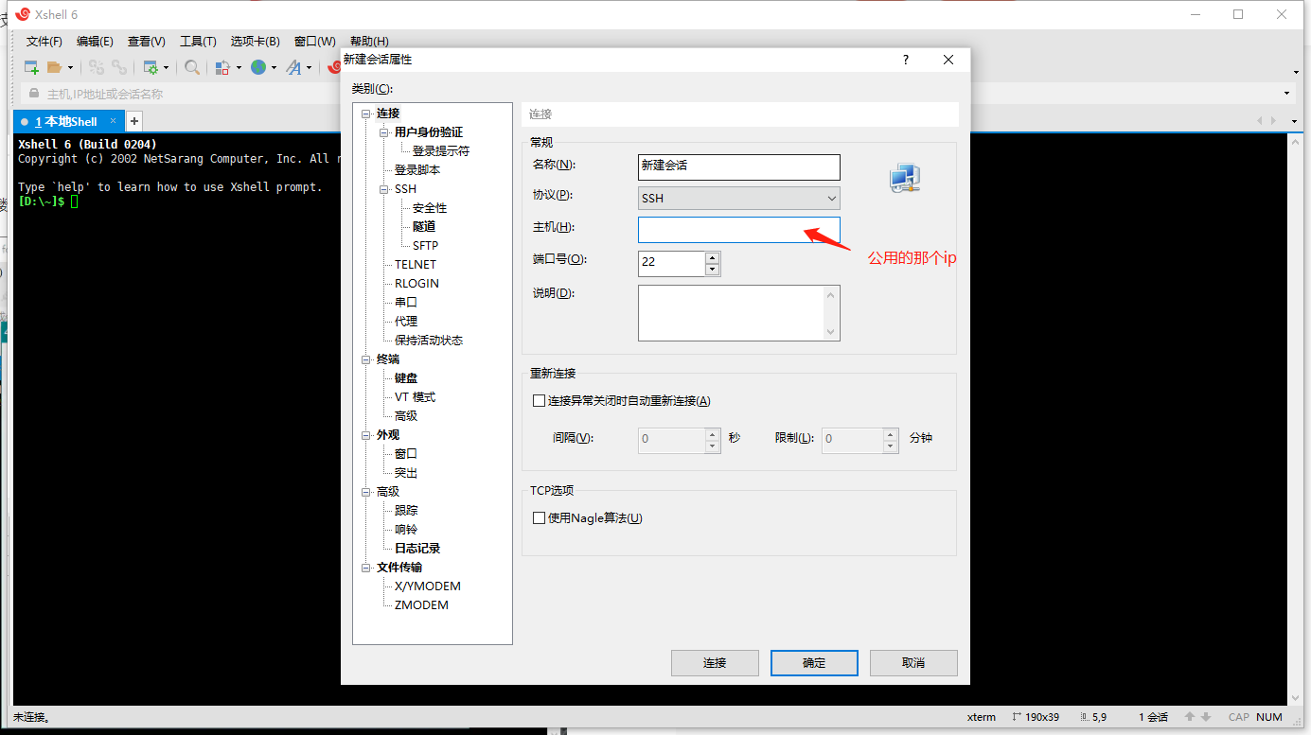Click the Xshell logo in title bar
The image size is (1311, 735).
click(x=23, y=14)
